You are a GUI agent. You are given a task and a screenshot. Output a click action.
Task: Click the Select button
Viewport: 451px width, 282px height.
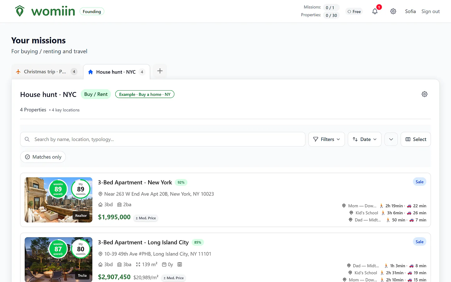[416, 139]
